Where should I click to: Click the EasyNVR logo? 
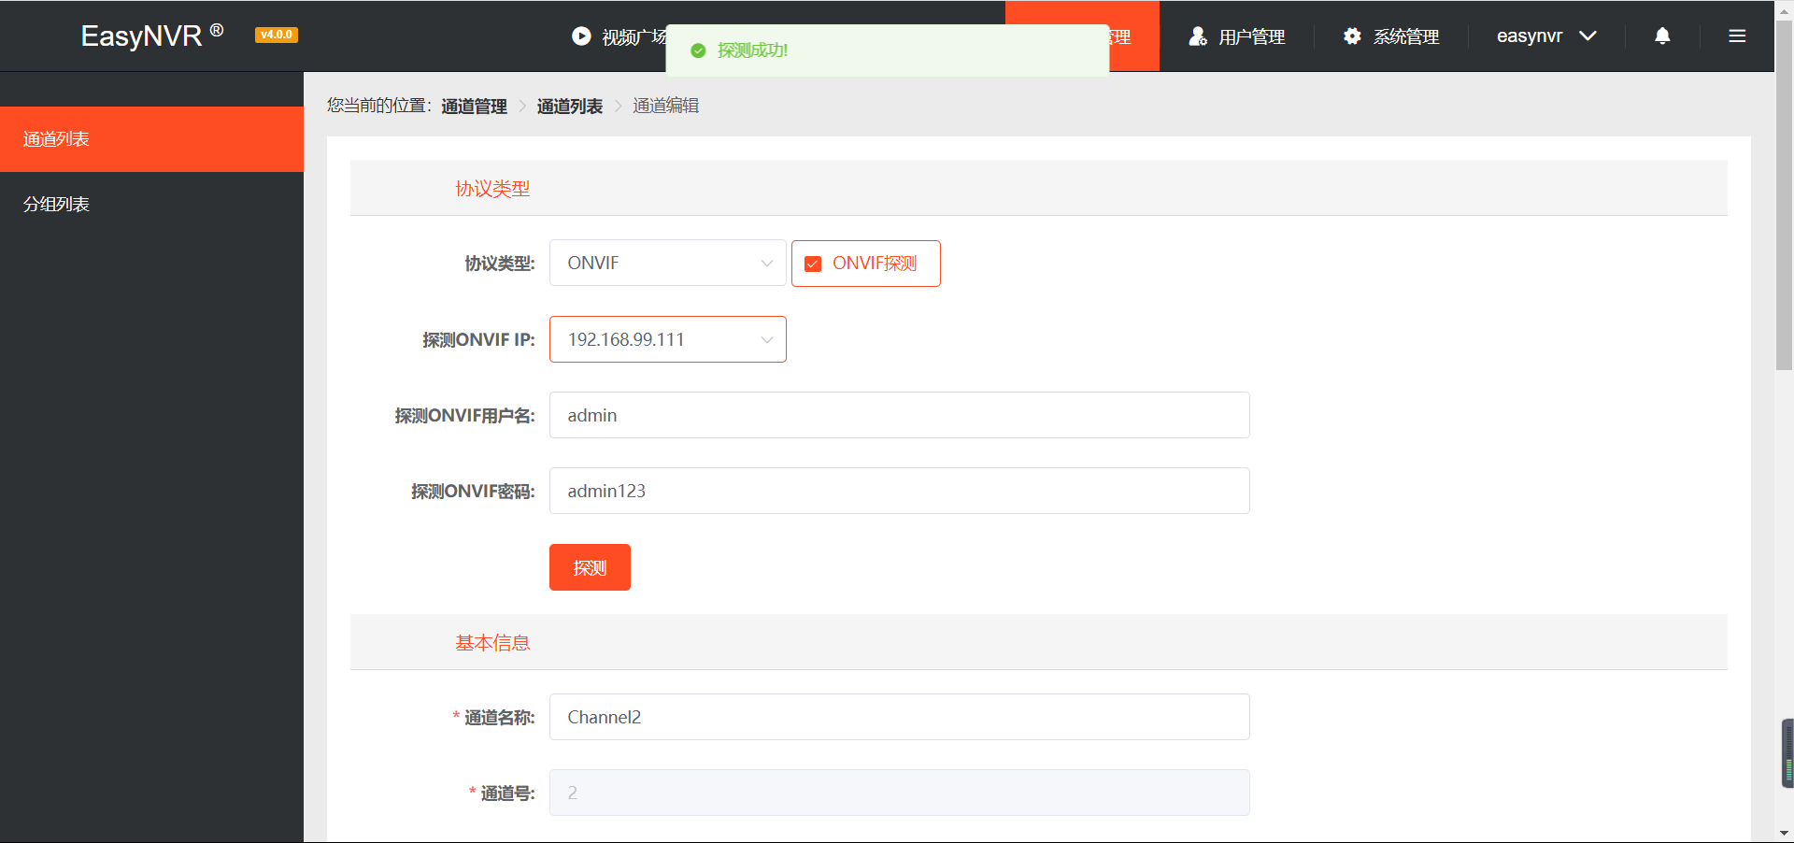tap(152, 36)
